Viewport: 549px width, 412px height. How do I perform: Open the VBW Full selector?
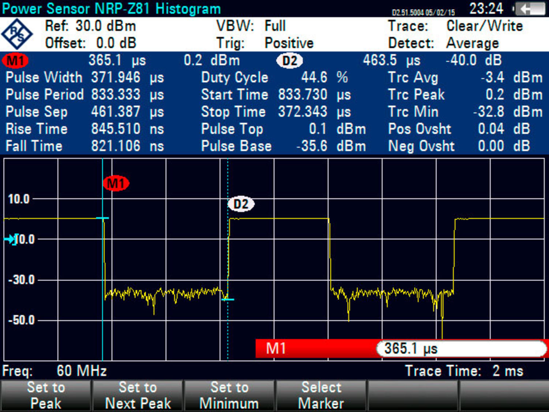tap(276, 26)
